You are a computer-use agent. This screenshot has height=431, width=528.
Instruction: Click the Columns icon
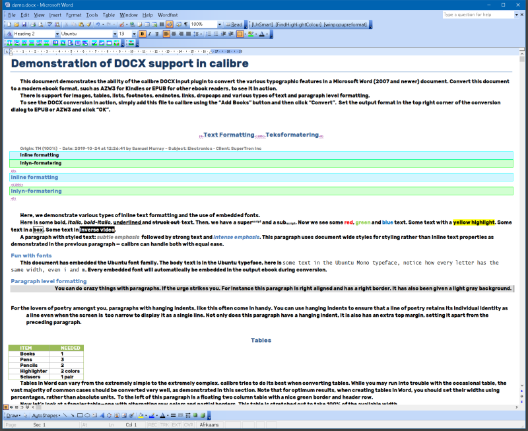162,24
